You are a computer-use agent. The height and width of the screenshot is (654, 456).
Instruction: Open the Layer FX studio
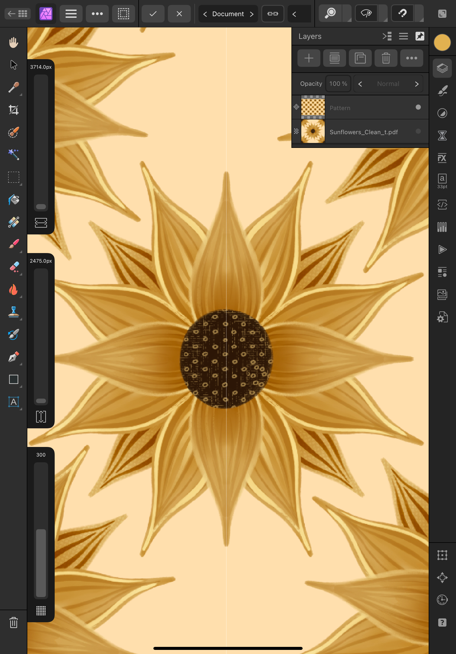[x=442, y=158]
